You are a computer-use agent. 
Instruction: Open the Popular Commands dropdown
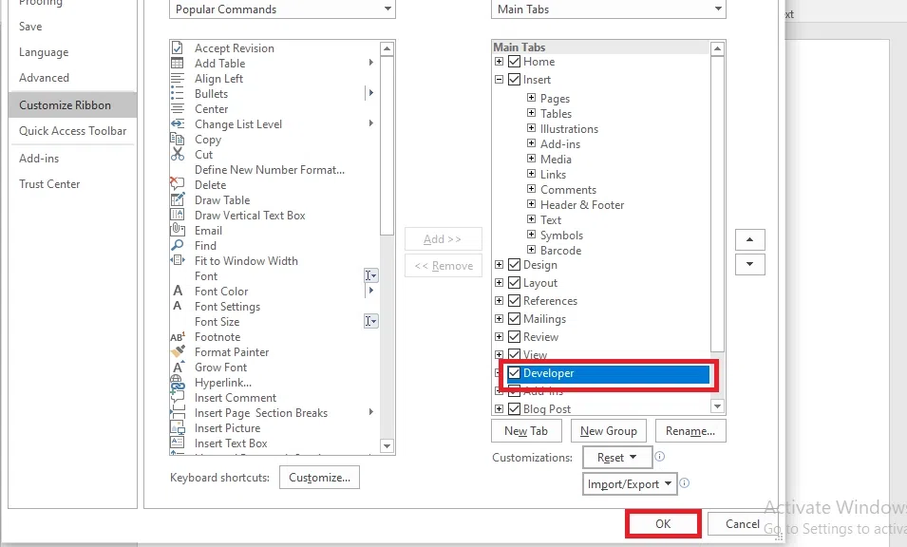click(x=282, y=9)
